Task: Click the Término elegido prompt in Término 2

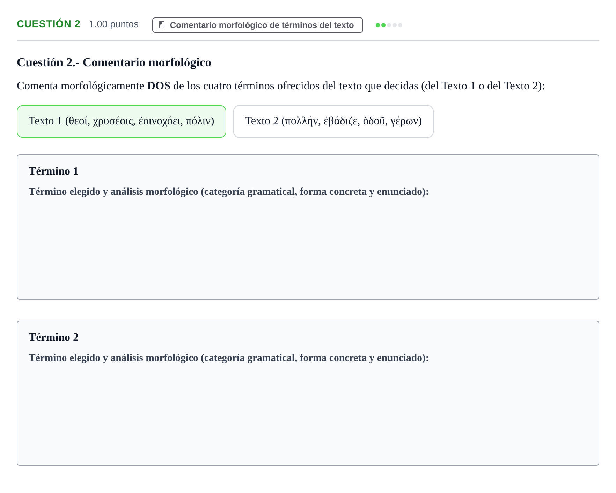Action: (x=229, y=358)
